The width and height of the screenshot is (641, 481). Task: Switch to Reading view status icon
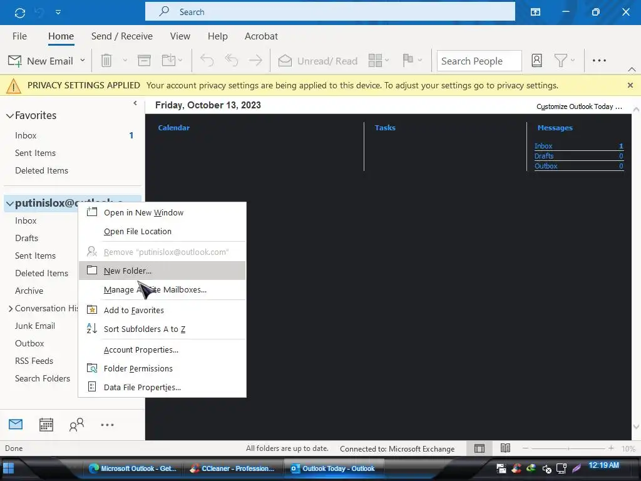click(505, 448)
